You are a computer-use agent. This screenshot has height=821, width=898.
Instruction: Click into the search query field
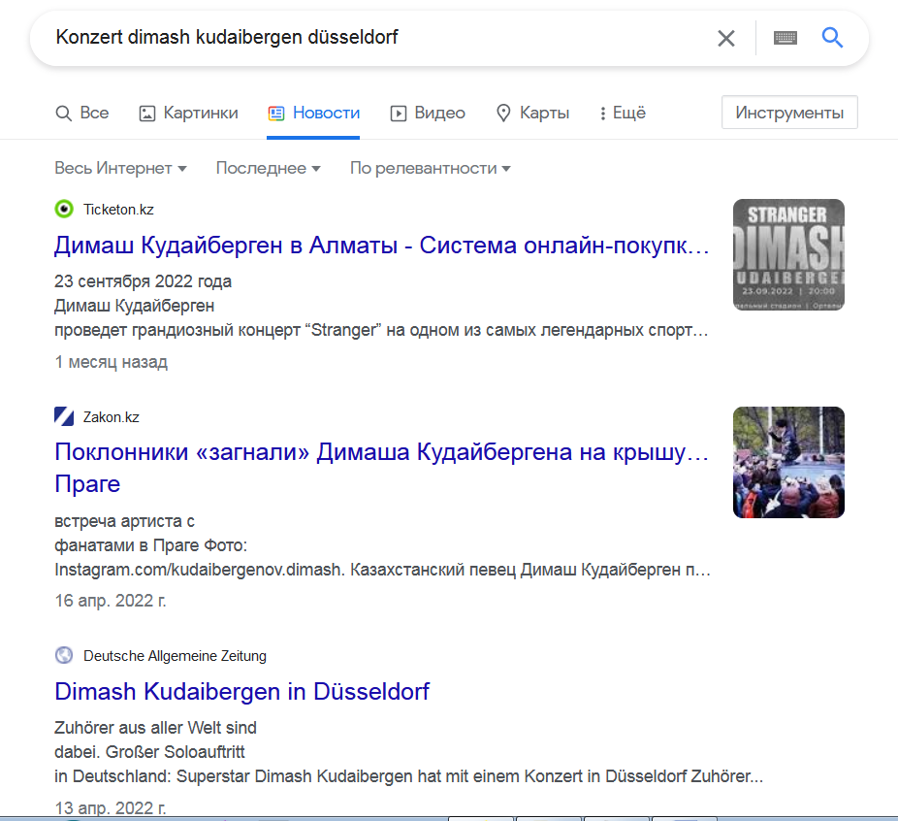(x=369, y=38)
